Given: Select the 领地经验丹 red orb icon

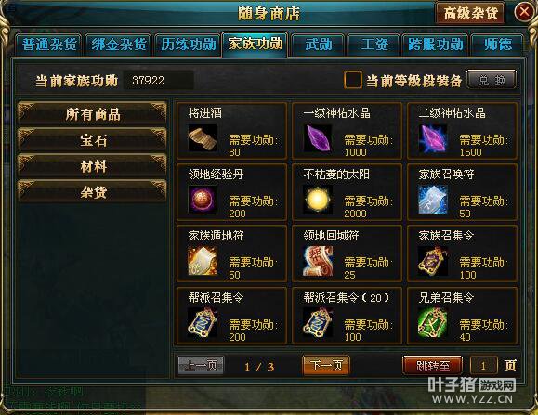Looking at the screenshot, I should [203, 200].
